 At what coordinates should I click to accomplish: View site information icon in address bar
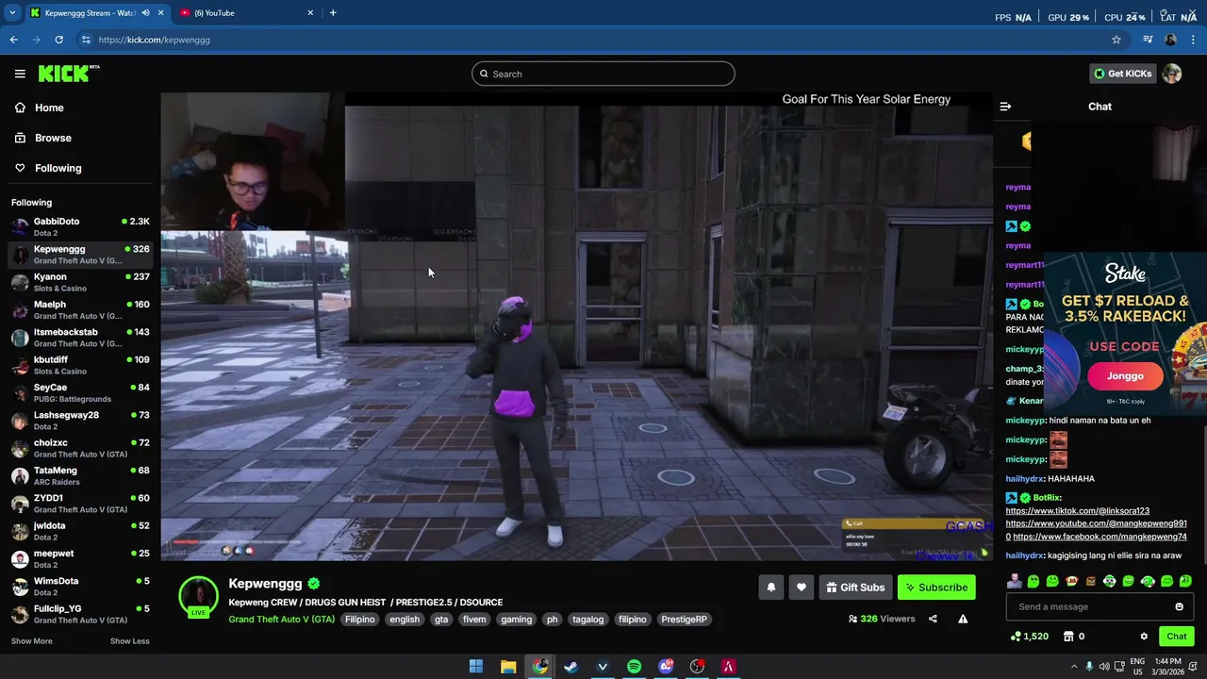(x=86, y=40)
